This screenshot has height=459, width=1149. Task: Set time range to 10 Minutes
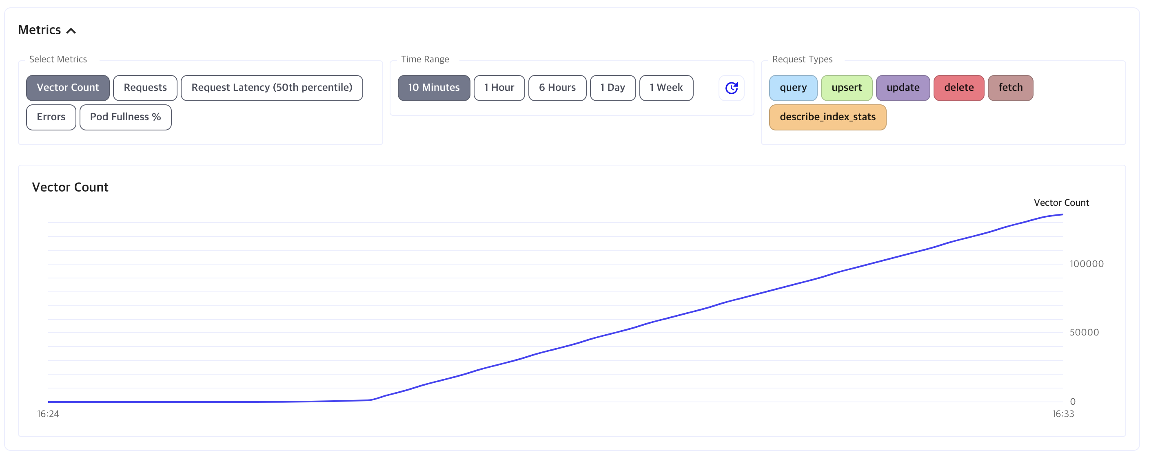click(x=434, y=88)
